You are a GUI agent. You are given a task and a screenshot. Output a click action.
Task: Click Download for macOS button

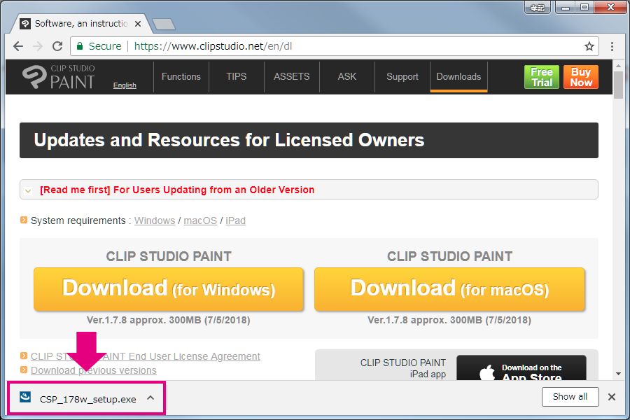pyautogui.click(x=449, y=288)
